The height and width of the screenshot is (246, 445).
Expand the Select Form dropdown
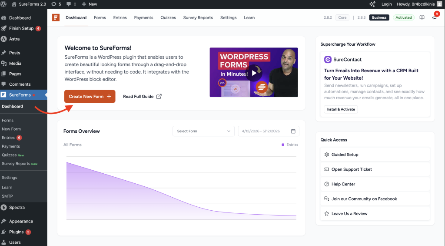coord(203,131)
